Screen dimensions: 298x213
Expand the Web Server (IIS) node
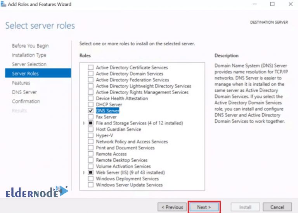pyautogui.click(x=84, y=173)
